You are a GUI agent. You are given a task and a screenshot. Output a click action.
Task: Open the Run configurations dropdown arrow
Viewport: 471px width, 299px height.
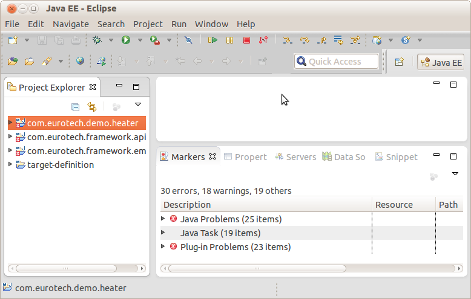[x=140, y=40]
